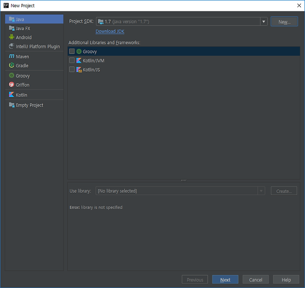This screenshot has width=305, height=288.
Task: Select Java FX project type
Action: 34,28
